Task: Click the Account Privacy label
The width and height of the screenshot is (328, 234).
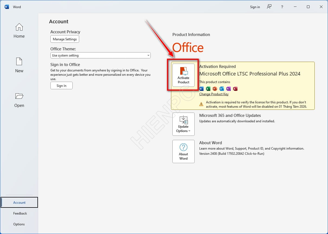Action: [65, 32]
